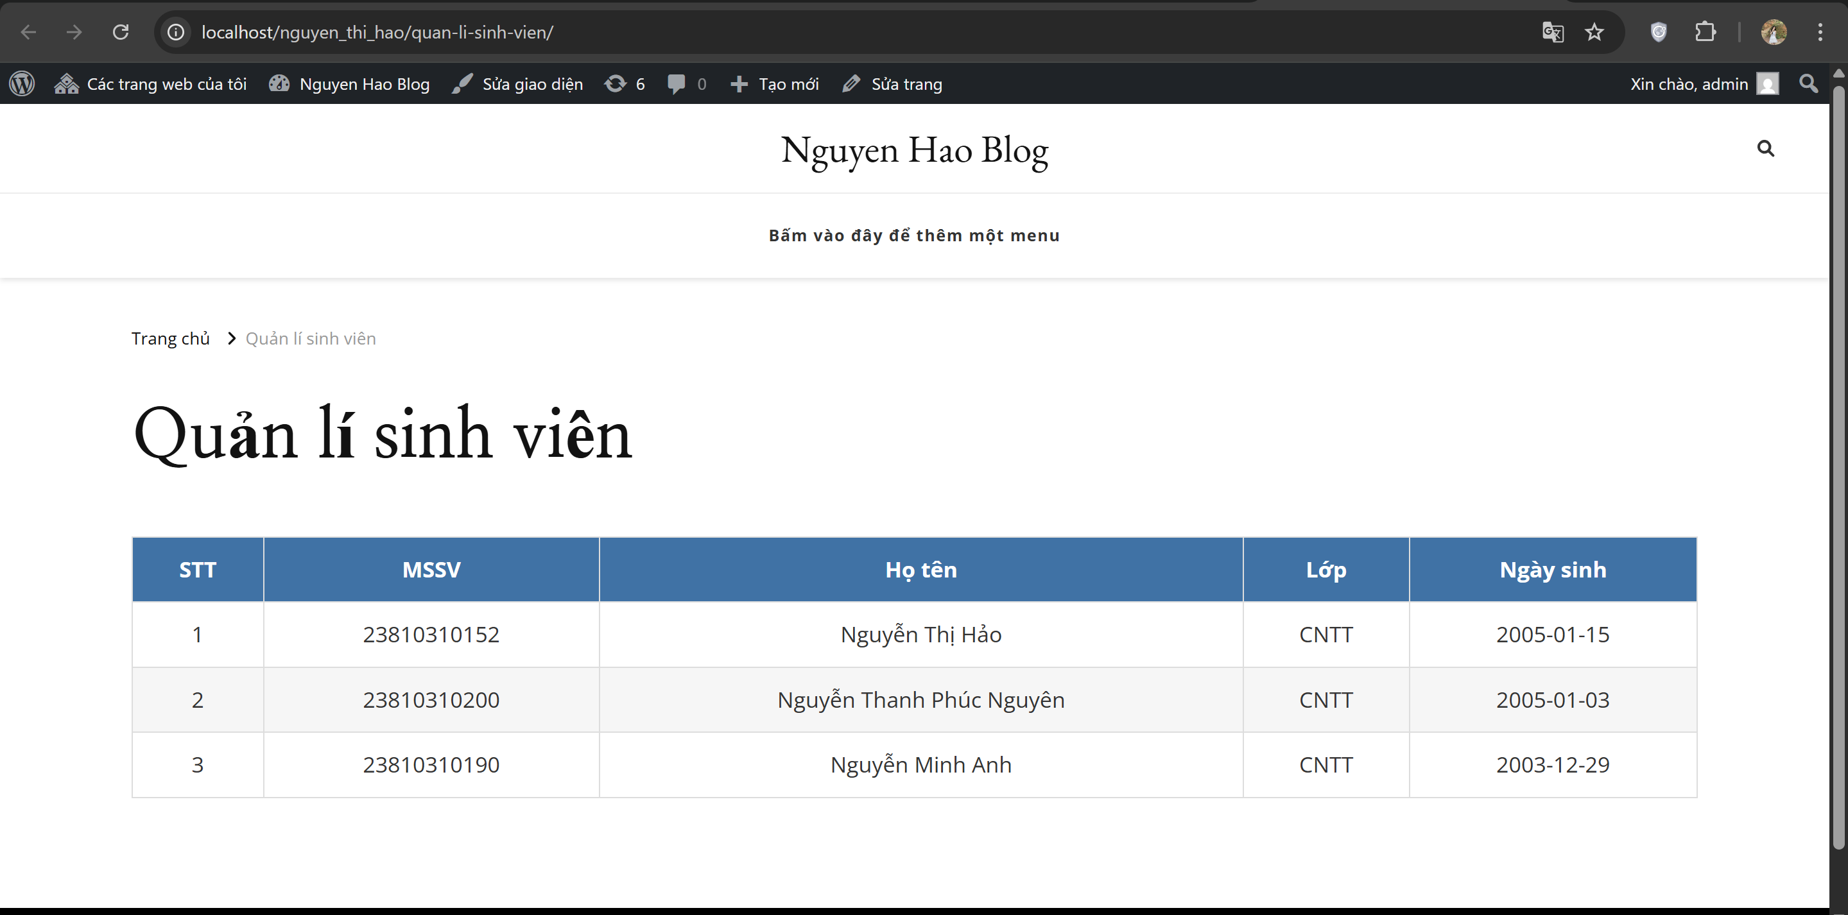Click the Quản lí sinh viên page heading
The width and height of the screenshot is (1848, 915).
[383, 434]
